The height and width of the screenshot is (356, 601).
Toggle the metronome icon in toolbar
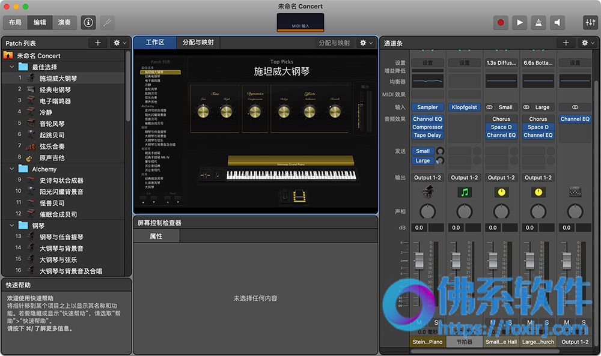538,23
